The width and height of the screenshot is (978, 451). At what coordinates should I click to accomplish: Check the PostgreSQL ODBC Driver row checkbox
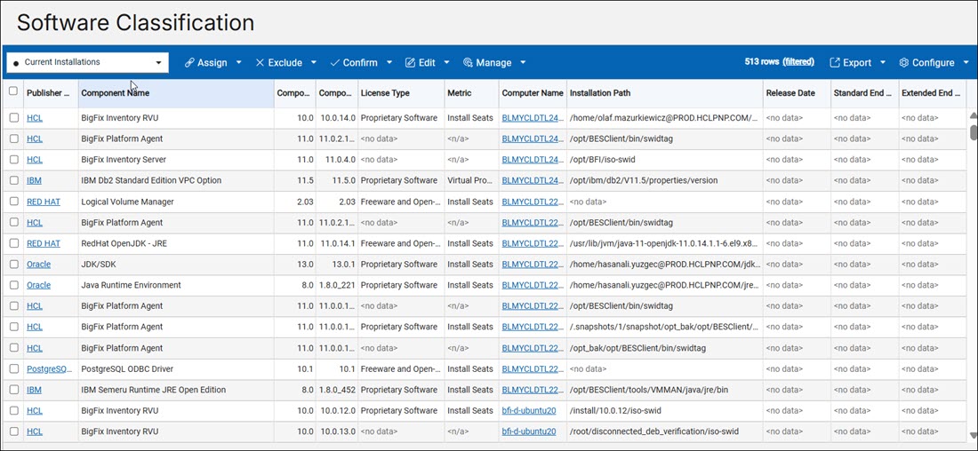tap(13, 368)
